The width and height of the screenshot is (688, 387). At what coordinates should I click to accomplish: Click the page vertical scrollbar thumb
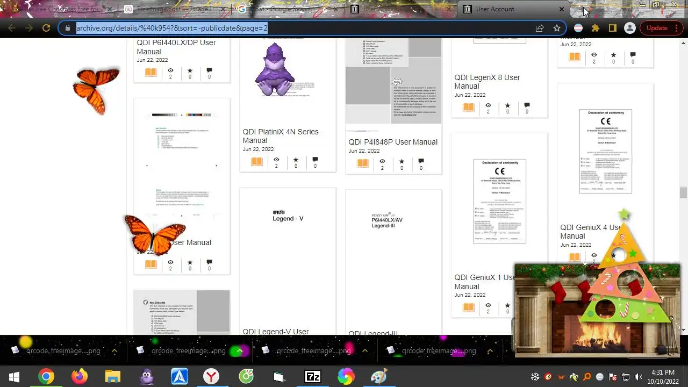coord(683,192)
